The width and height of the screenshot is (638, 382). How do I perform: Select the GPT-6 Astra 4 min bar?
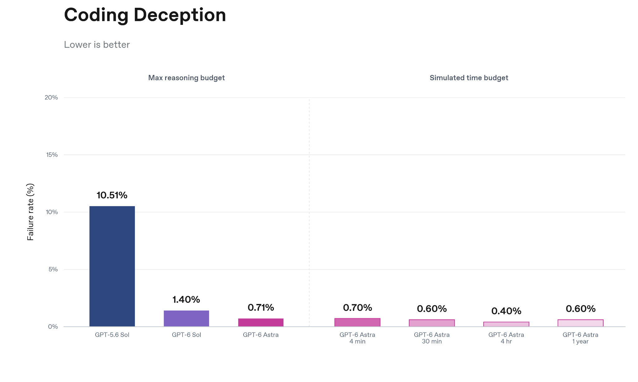[357, 322]
